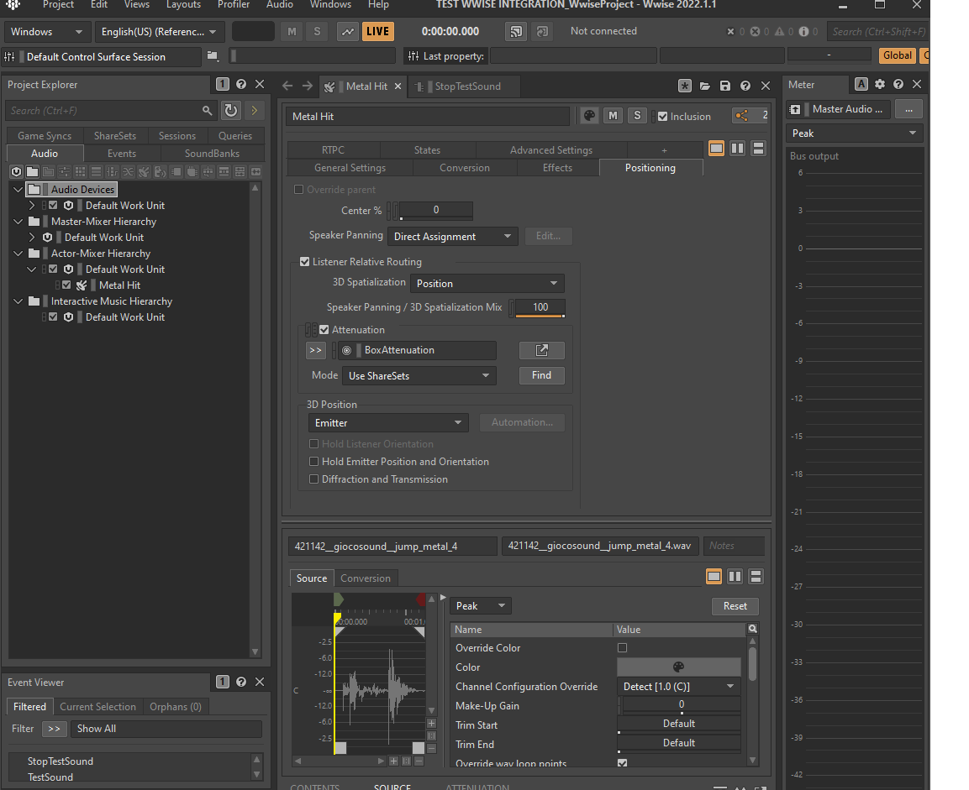Screen dimensions: 969x790
Task: Click the Property Editor pin icon
Action: pos(685,86)
